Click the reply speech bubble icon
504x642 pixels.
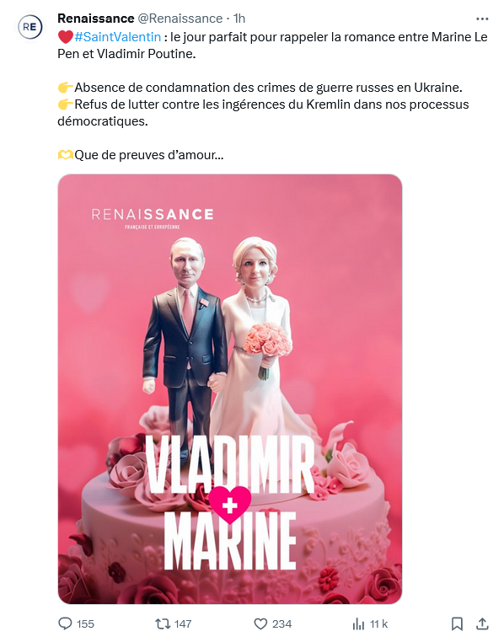(x=65, y=623)
